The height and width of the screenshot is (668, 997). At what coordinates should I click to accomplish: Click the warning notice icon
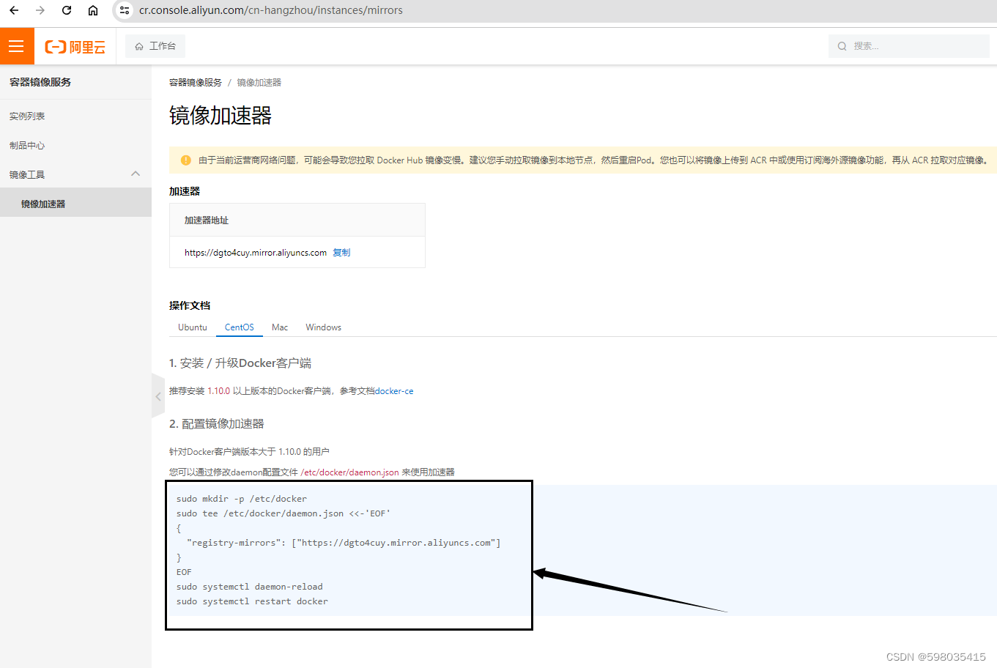[185, 160]
